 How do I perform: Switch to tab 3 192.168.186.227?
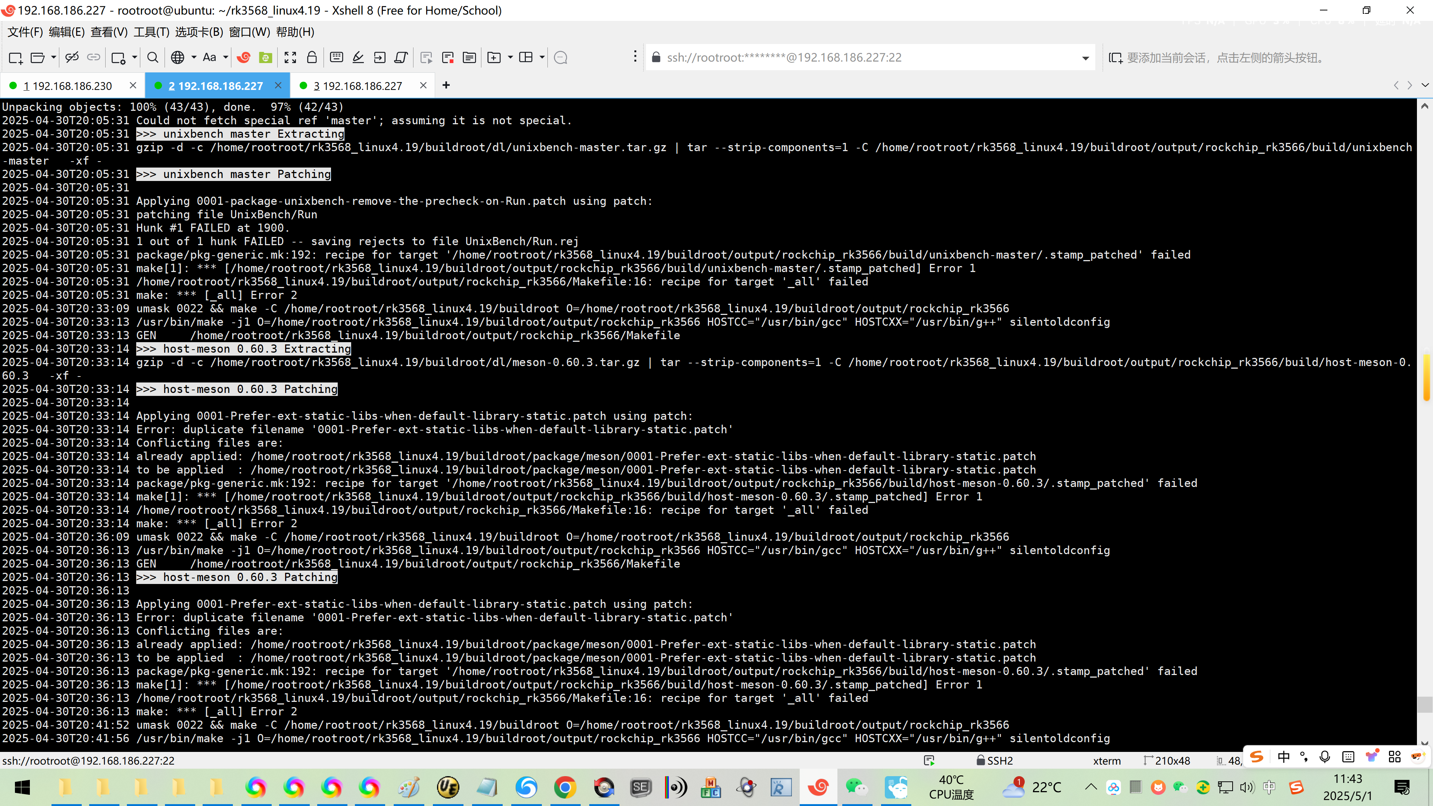point(357,86)
